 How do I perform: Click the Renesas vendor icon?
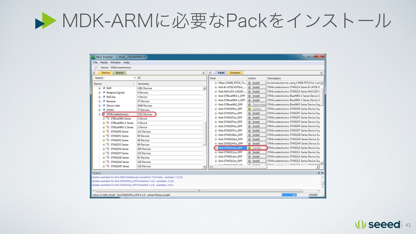(x=104, y=101)
